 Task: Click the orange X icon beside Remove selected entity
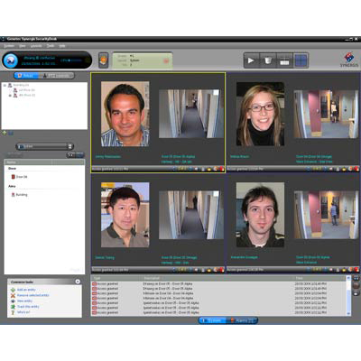(13, 295)
